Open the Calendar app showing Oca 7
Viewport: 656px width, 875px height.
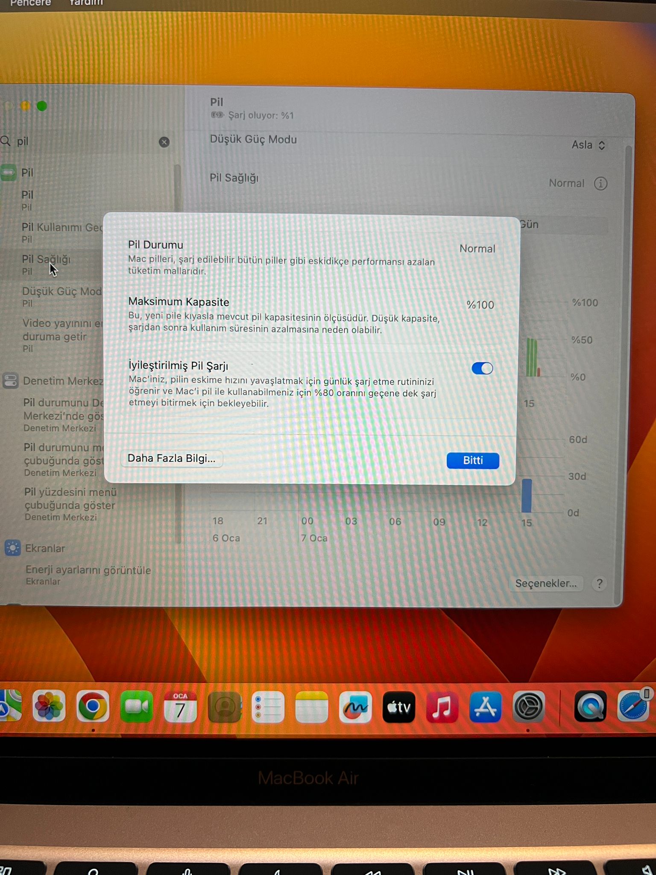click(180, 706)
